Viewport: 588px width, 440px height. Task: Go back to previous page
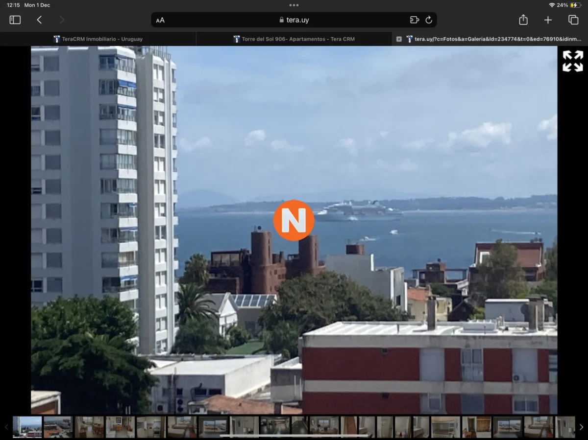click(x=39, y=20)
